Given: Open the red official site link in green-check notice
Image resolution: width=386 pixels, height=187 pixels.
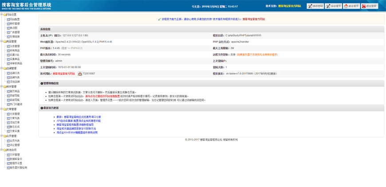Looking at the screenshot, I should pos(253,19).
